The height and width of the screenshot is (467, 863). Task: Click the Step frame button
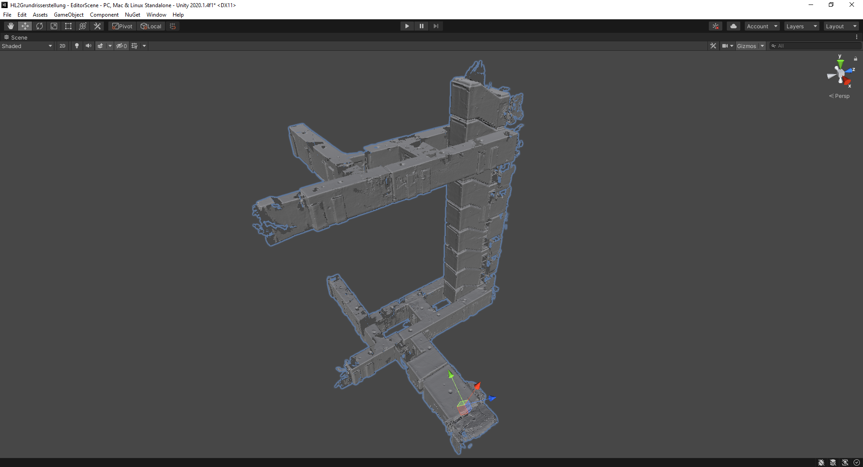[436, 26]
